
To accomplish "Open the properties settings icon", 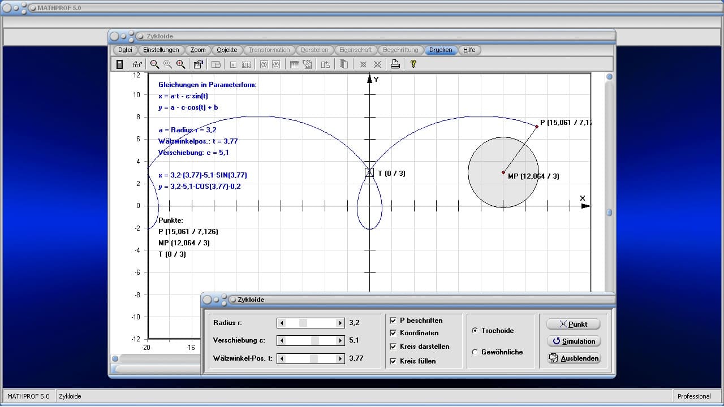I will point(198,64).
